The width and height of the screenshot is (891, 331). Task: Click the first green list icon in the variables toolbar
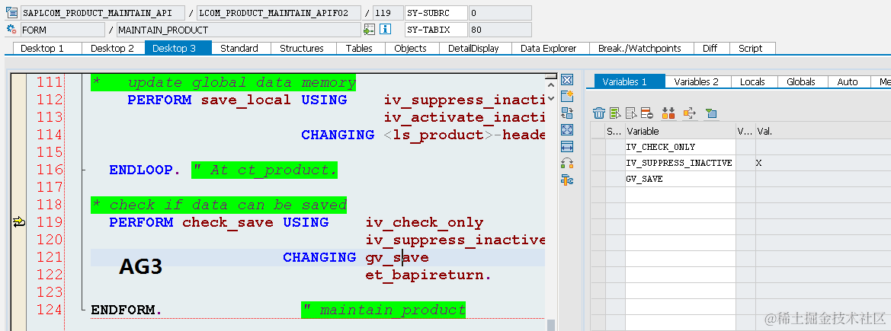click(x=615, y=113)
